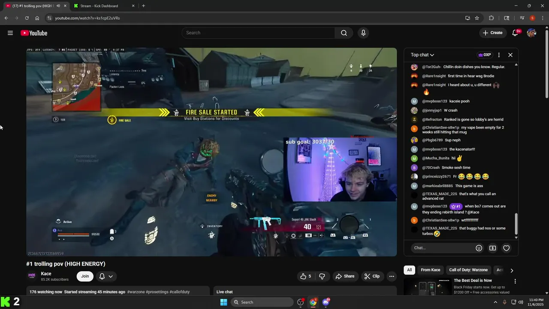Open the chat emoji picker
This screenshot has width=549, height=309.
[479, 248]
